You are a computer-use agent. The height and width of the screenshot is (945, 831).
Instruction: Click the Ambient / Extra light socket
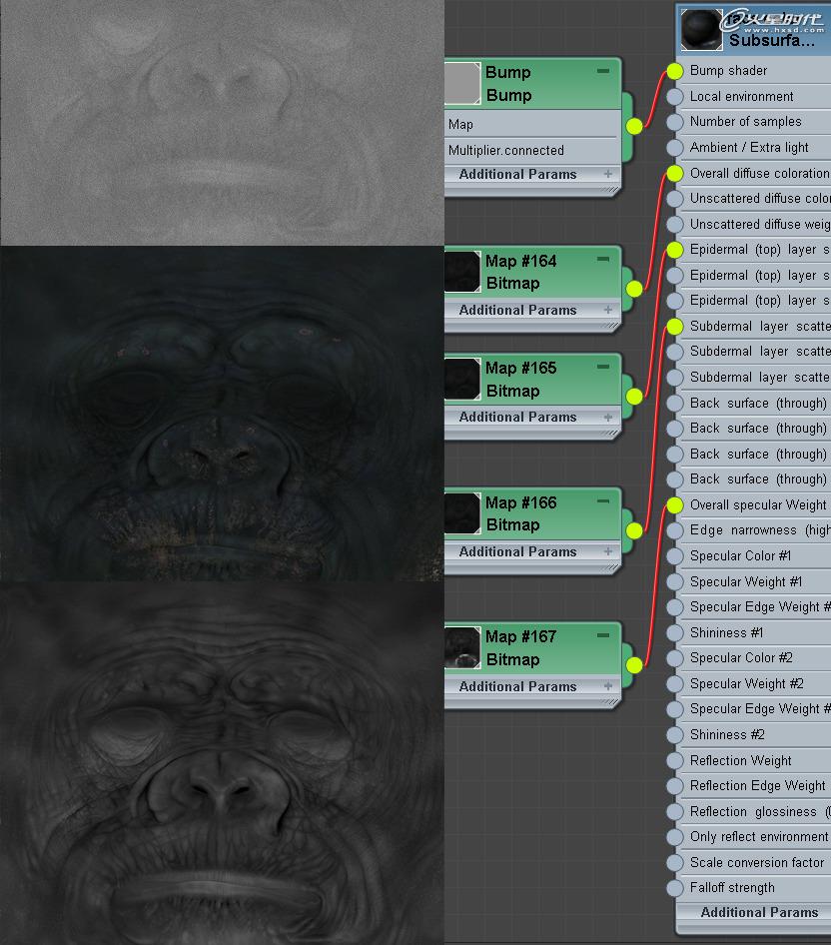[x=675, y=148]
